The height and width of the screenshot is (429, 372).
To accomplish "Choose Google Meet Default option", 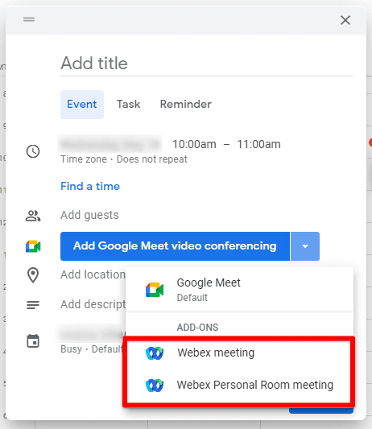I will pos(239,290).
